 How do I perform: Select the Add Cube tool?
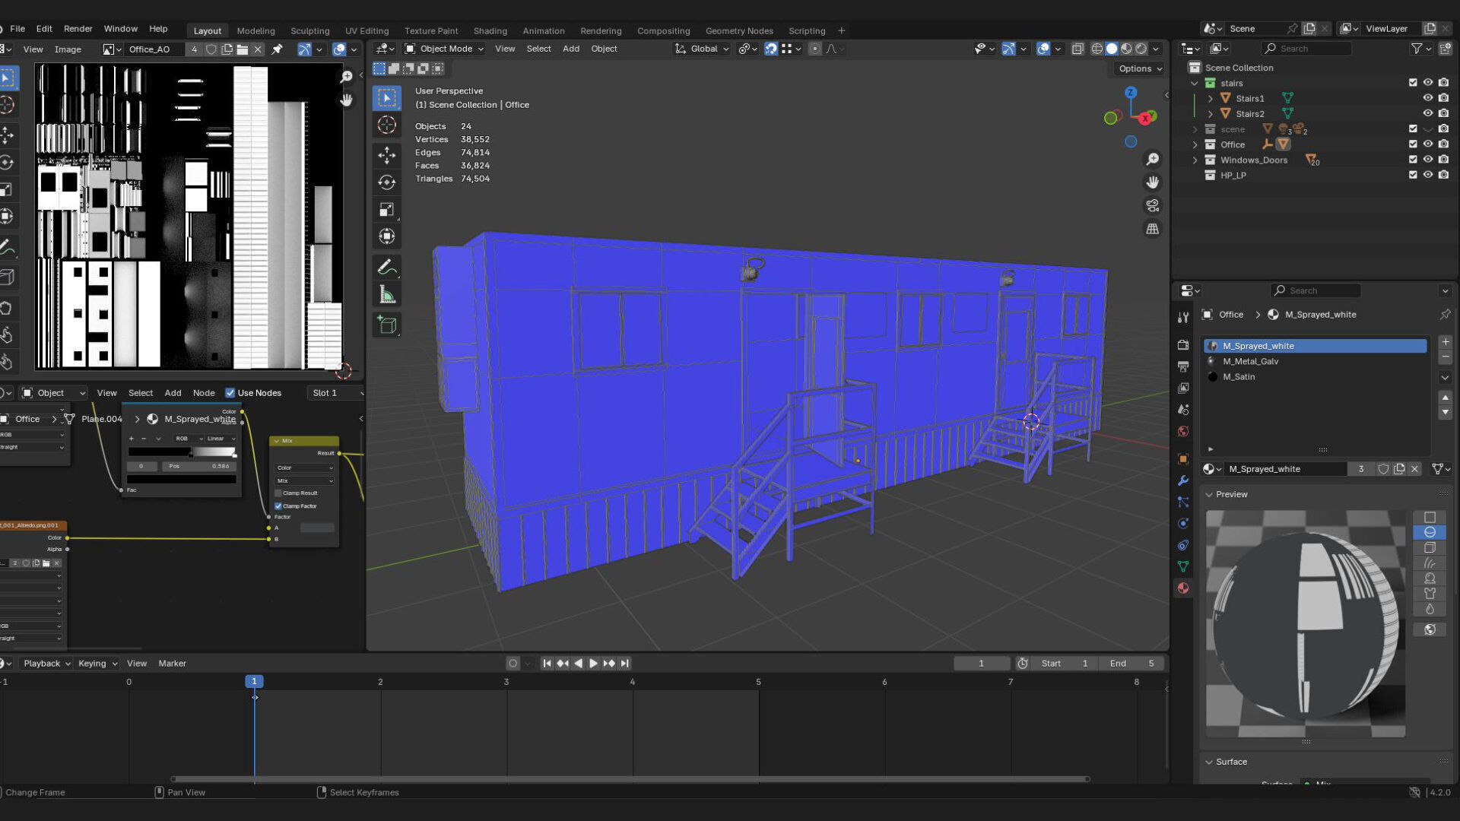[386, 325]
